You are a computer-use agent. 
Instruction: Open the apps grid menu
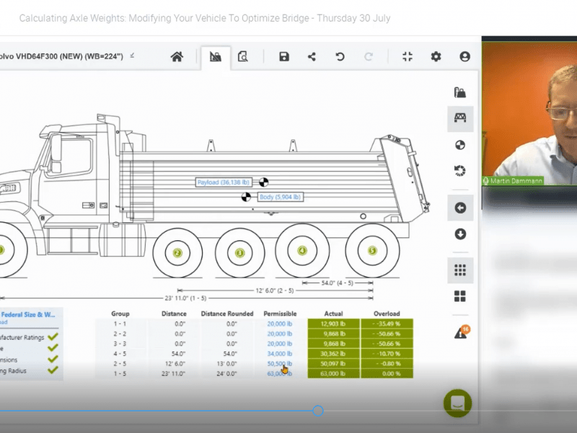(460, 269)
